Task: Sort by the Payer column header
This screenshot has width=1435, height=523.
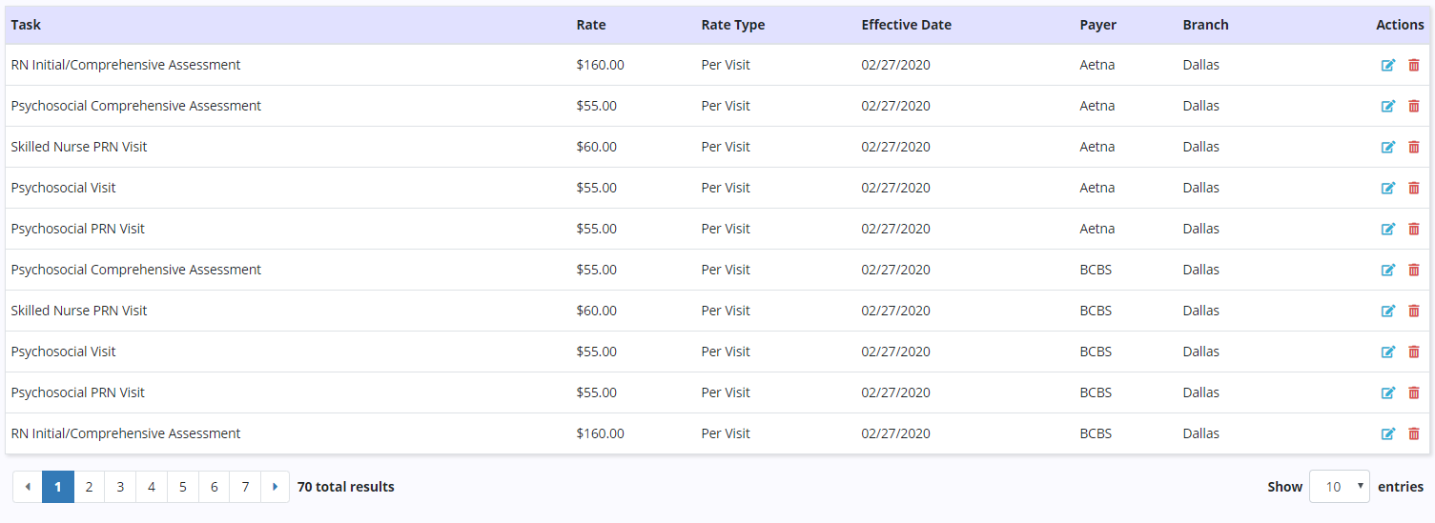Action: click(1097, 25)
